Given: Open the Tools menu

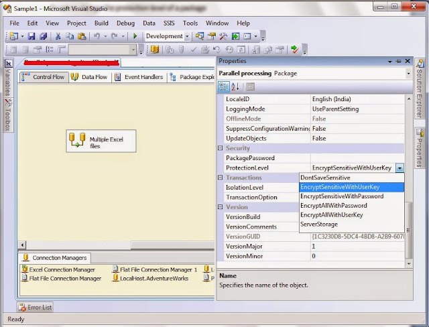Looking at the screenshot, I should tap(190, 23).
